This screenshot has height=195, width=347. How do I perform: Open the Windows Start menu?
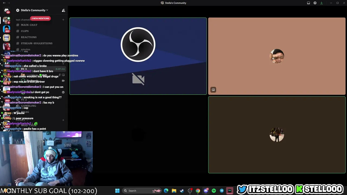117,191
